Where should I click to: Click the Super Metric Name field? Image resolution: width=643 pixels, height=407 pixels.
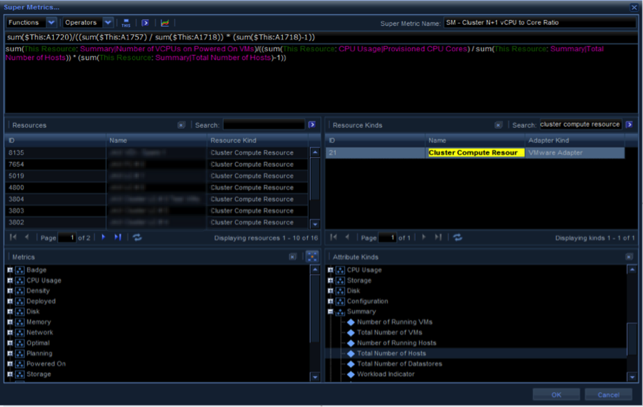tap(539, 22)
